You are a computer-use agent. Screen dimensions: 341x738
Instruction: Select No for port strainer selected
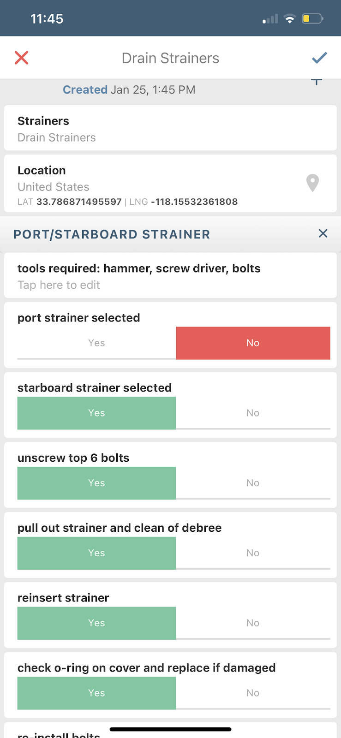pos(253,343)
